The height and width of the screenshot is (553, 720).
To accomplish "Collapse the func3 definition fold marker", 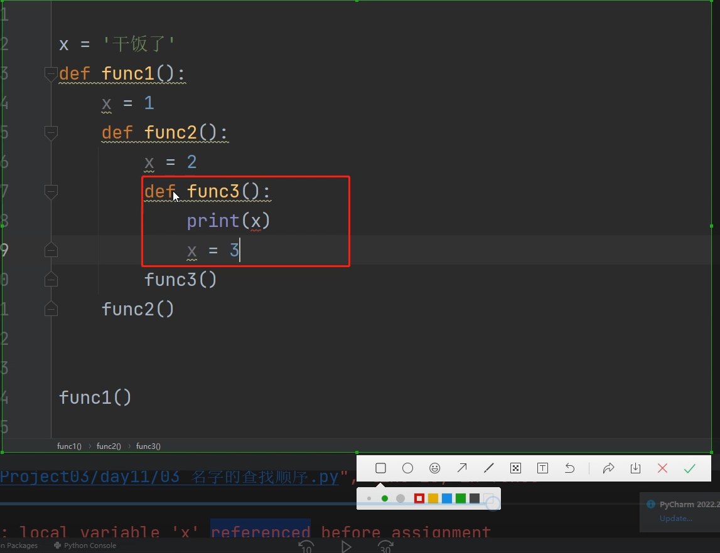I will pos(51,192).
